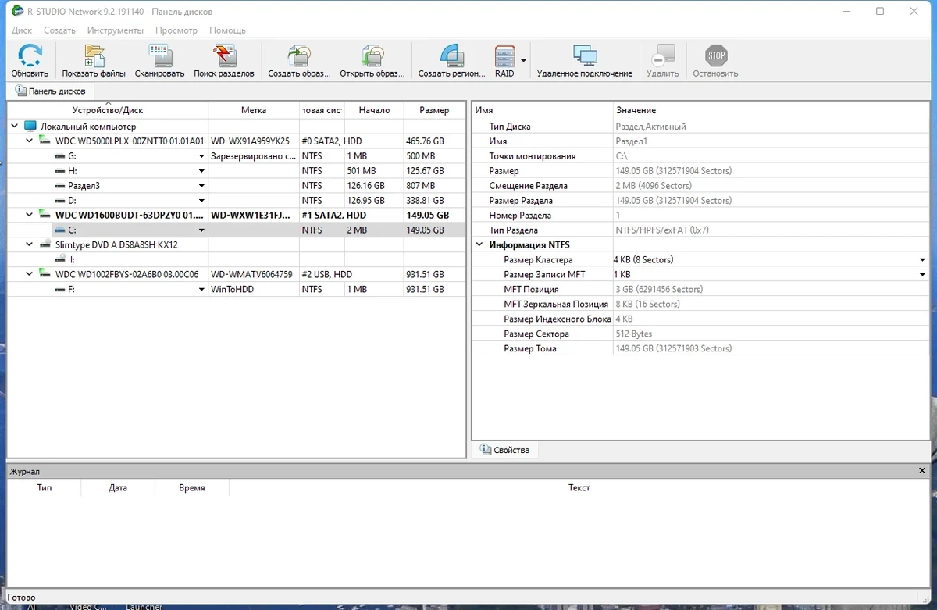The height and width of the screenshot is (610, 937).
Task: Click the Дата log column header
Action: pyautogui.click(x=118, y=487)
